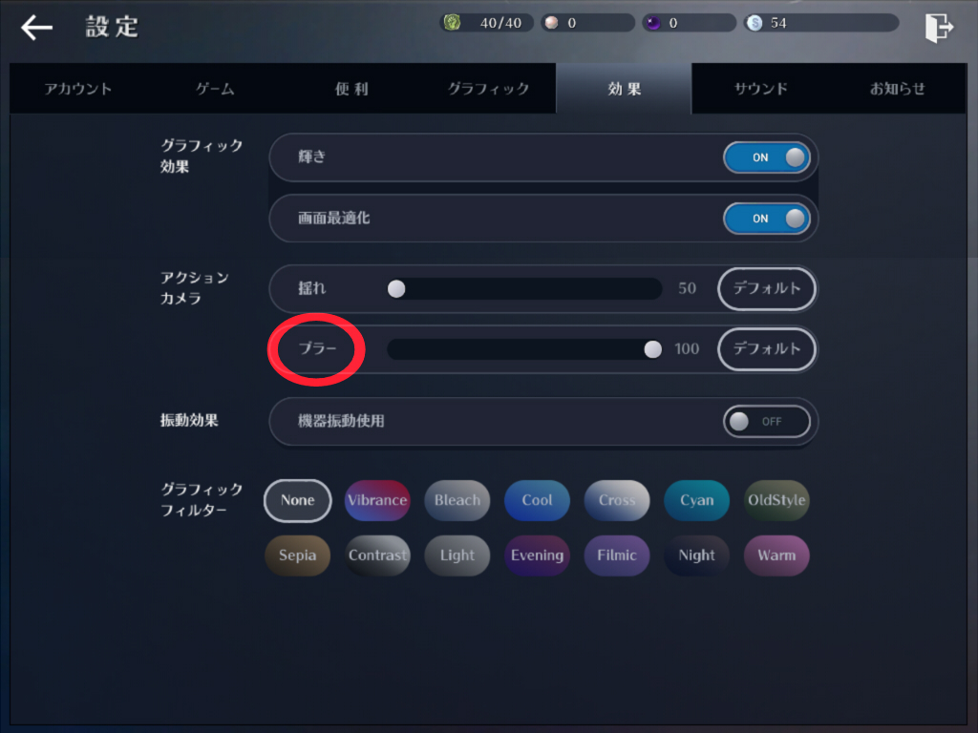Click the ブラー value 100

[687, 349]
